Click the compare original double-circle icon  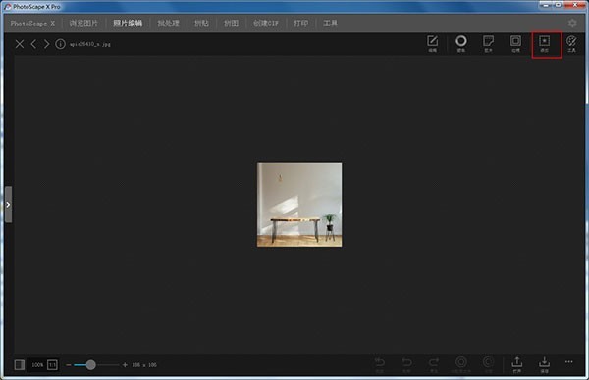pos(461,364)
